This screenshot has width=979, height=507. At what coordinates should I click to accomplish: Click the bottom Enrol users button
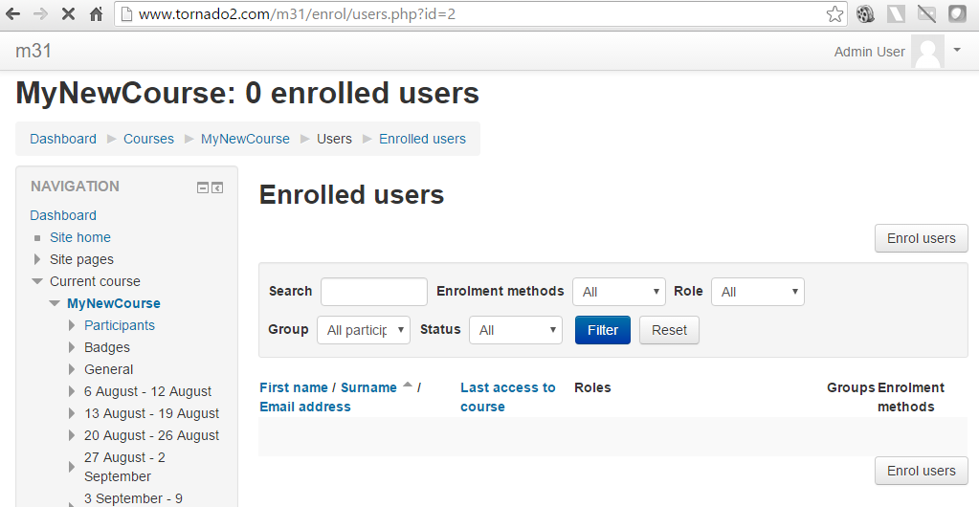921,471
